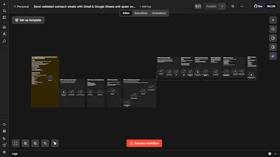Open the chat bubble icon in sidebar
The height and width of the screenshot is (157, 280).
[x=4, y=41]
